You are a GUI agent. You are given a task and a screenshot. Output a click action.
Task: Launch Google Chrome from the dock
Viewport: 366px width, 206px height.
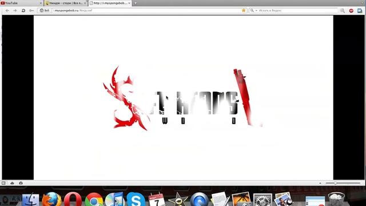[94, 200]
